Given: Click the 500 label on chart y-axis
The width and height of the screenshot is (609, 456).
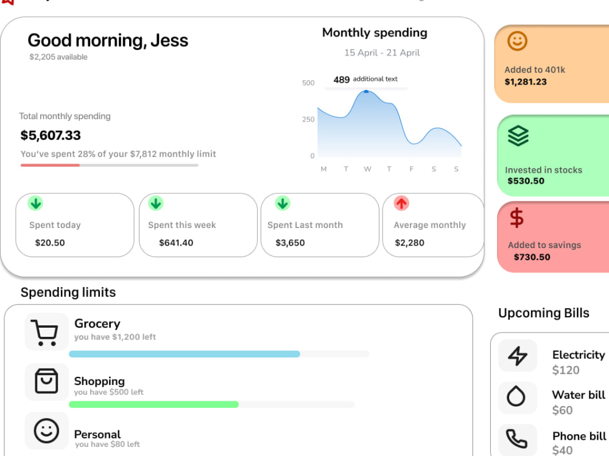Looking at the screenshot, I should click(x=308, y=83).
